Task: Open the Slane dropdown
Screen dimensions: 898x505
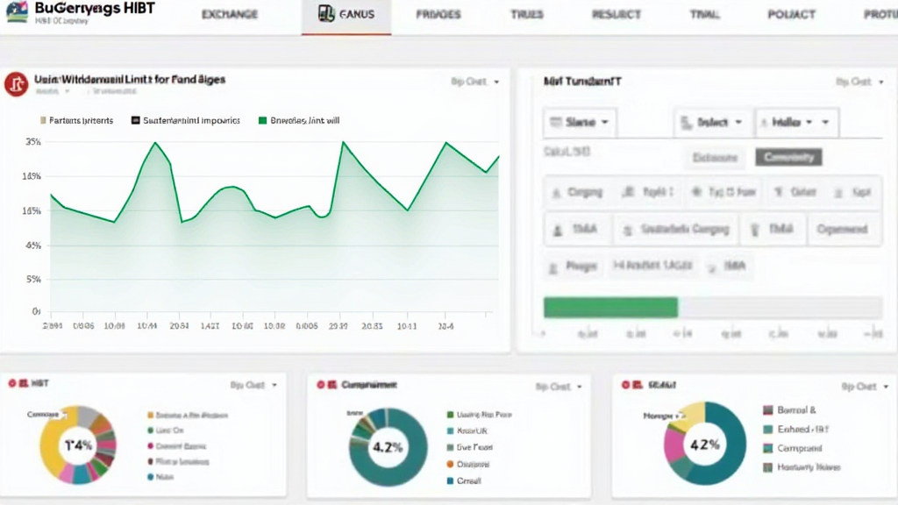Action: point(580,123)
